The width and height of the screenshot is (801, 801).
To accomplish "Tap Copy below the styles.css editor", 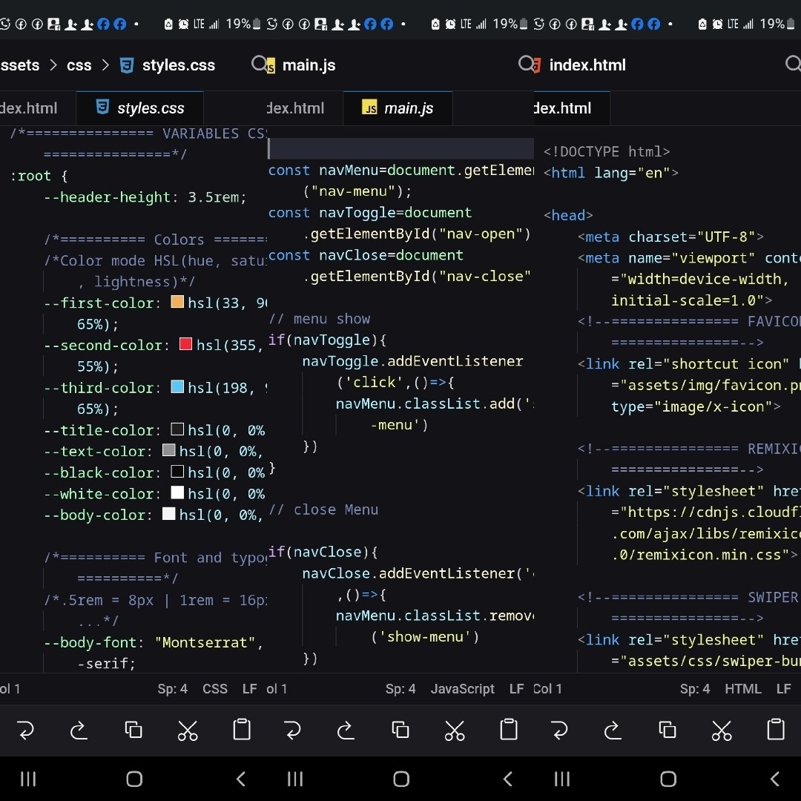I will [133, 730].
